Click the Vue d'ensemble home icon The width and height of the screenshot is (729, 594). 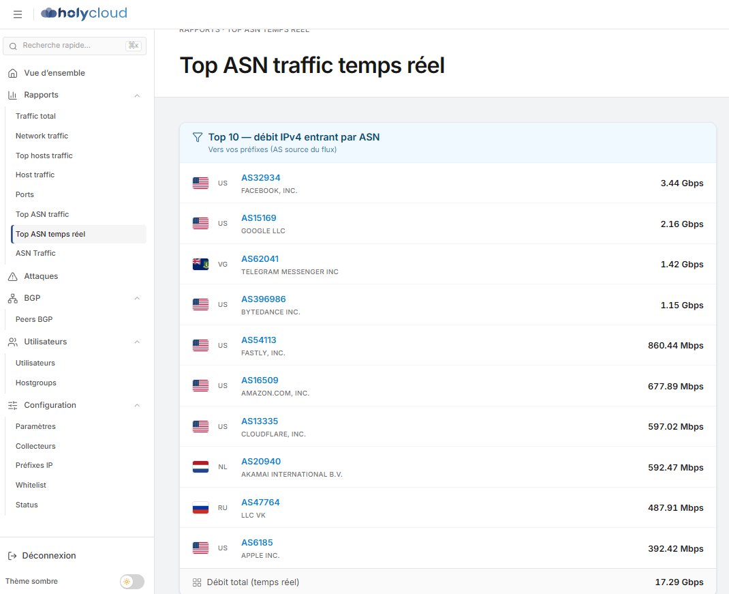point(12,73)
